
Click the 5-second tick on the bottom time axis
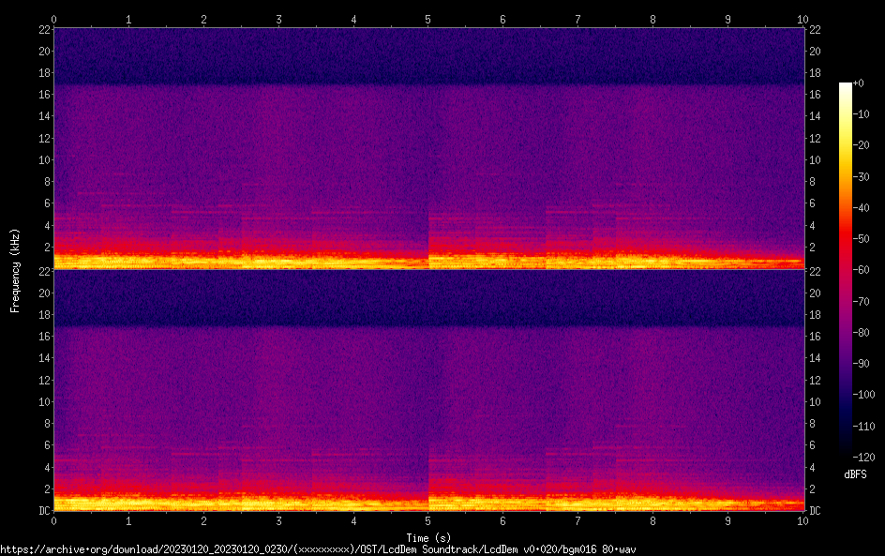click(x=428, y=520)
